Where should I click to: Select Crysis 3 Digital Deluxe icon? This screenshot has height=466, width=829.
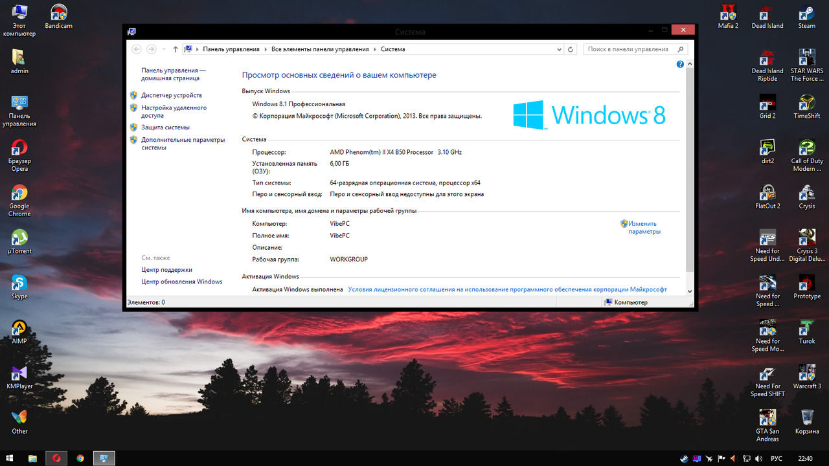tap(807, 245)
